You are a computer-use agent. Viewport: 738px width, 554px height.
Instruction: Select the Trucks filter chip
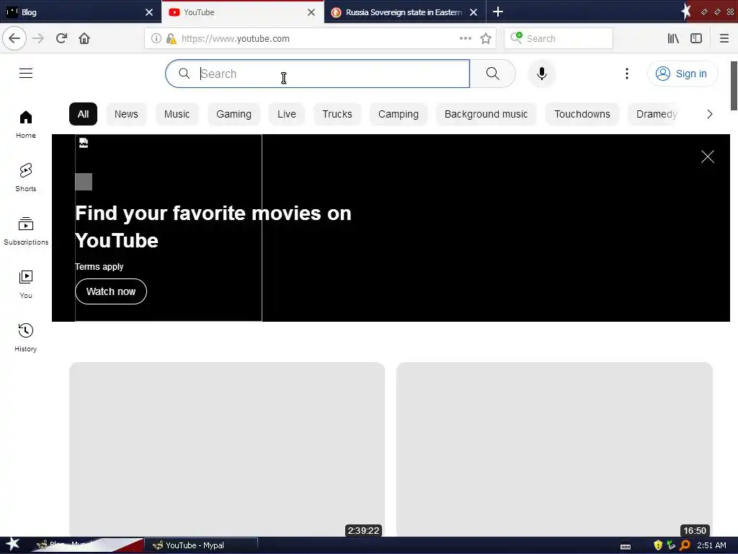coord(337,114)
